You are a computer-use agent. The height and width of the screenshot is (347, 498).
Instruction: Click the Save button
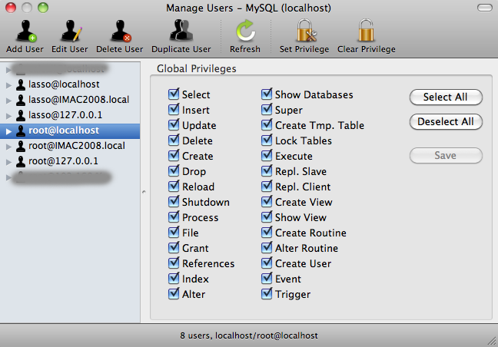point(446,155)
